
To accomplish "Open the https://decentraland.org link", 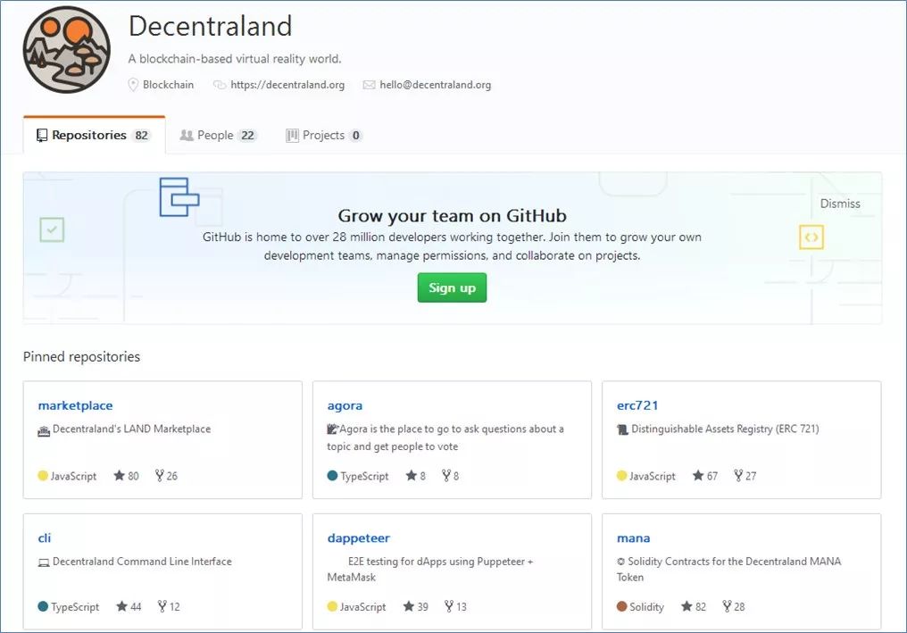I will point(287,85).
